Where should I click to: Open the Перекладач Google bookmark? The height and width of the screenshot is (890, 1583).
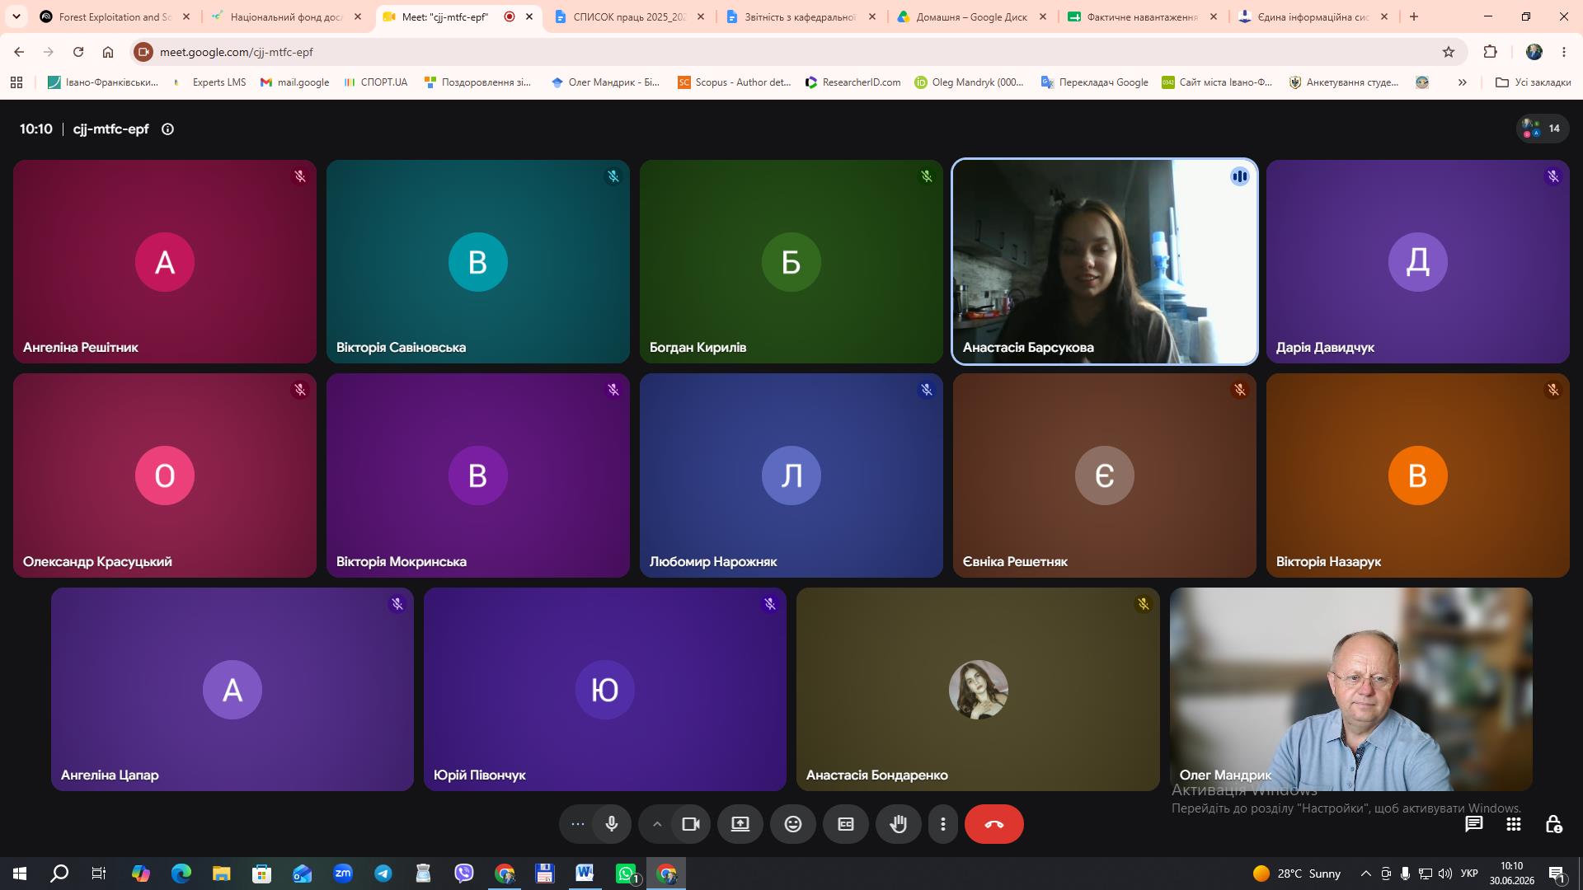[x=1094, y=82]
